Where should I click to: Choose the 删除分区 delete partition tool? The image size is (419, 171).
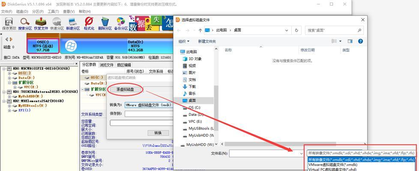[105, 24]
